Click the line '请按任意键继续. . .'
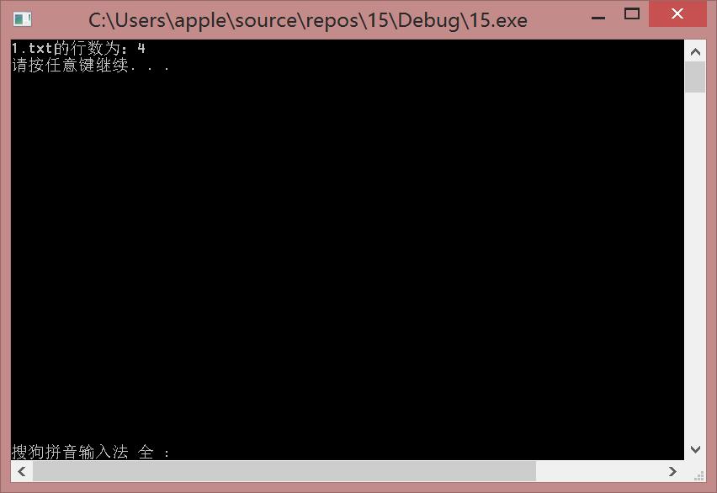 coord(91,65)
